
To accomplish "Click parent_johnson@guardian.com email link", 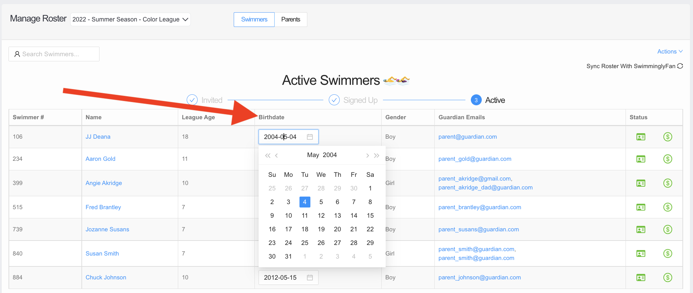I will 480,277.
